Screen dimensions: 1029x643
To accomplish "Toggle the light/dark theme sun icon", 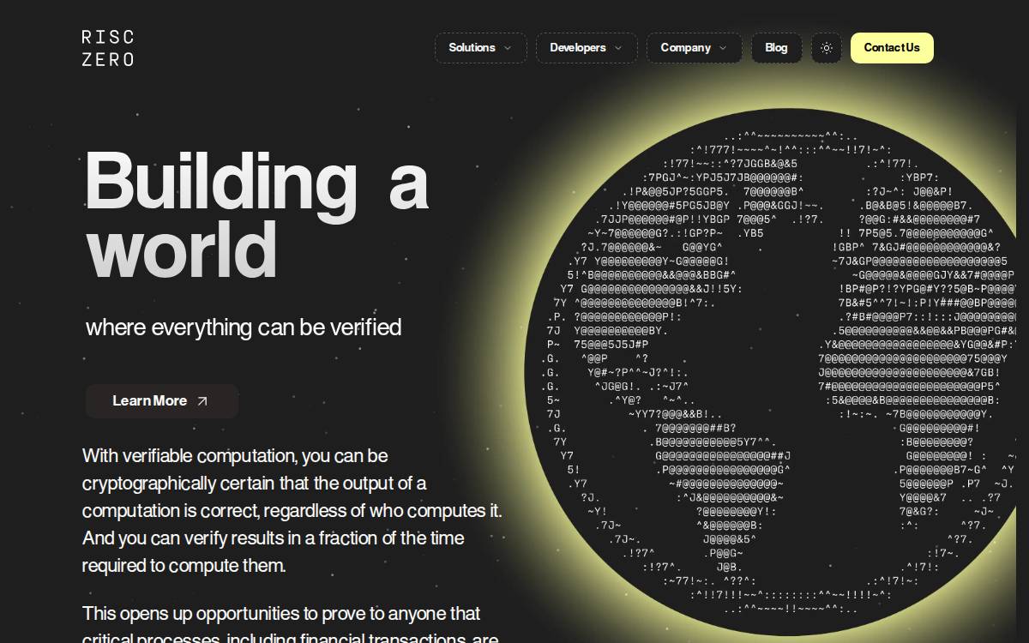I will 827,48.
